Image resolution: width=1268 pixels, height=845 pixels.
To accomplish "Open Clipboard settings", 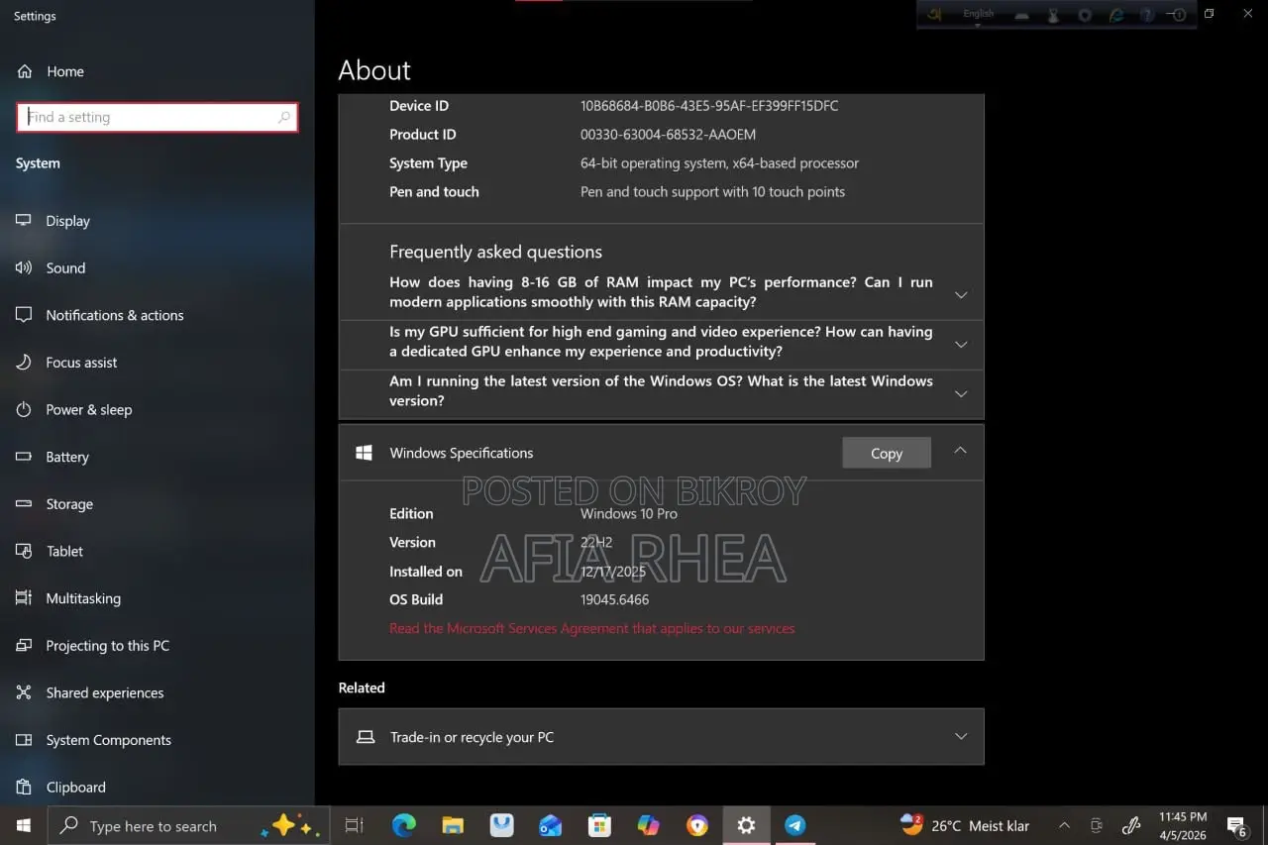I will (75, 788).
